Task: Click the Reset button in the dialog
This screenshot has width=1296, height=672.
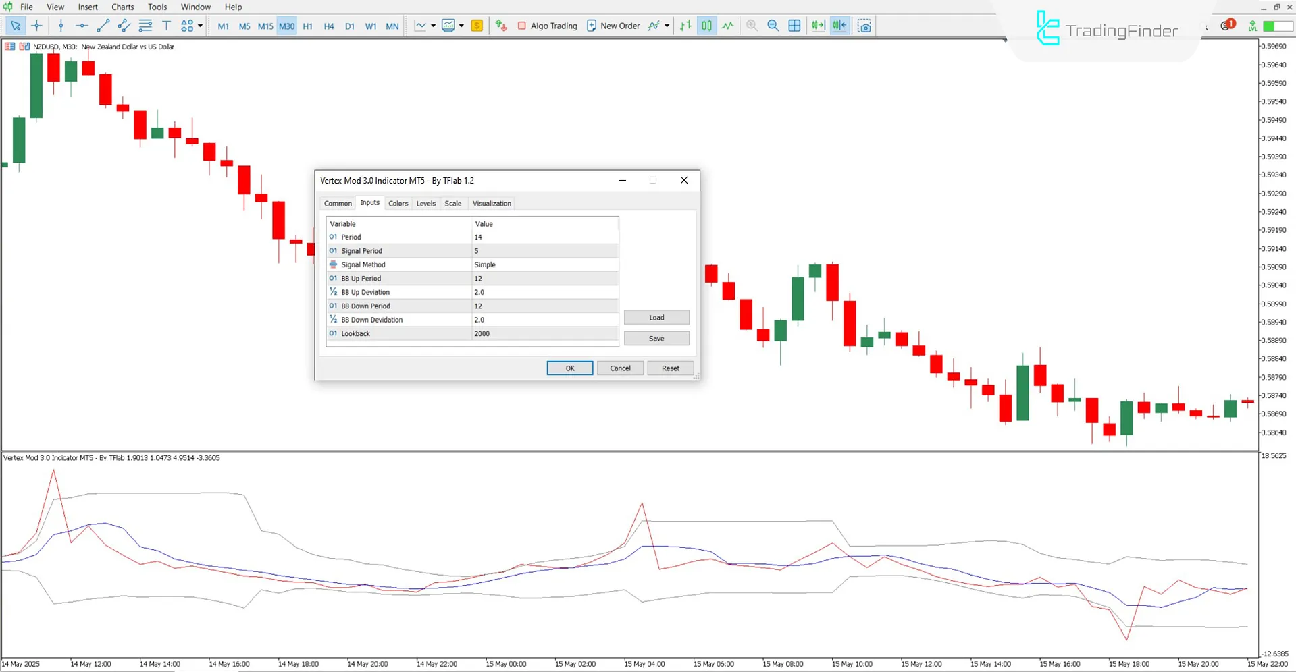Action: coord(670,368)
